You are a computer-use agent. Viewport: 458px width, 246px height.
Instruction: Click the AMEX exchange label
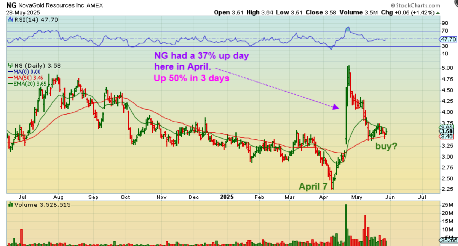coord(95,5)
